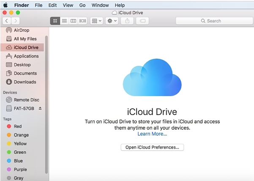The image size is (254, 181).
Task: Open the Edit menu
Action: coord(52,5)
